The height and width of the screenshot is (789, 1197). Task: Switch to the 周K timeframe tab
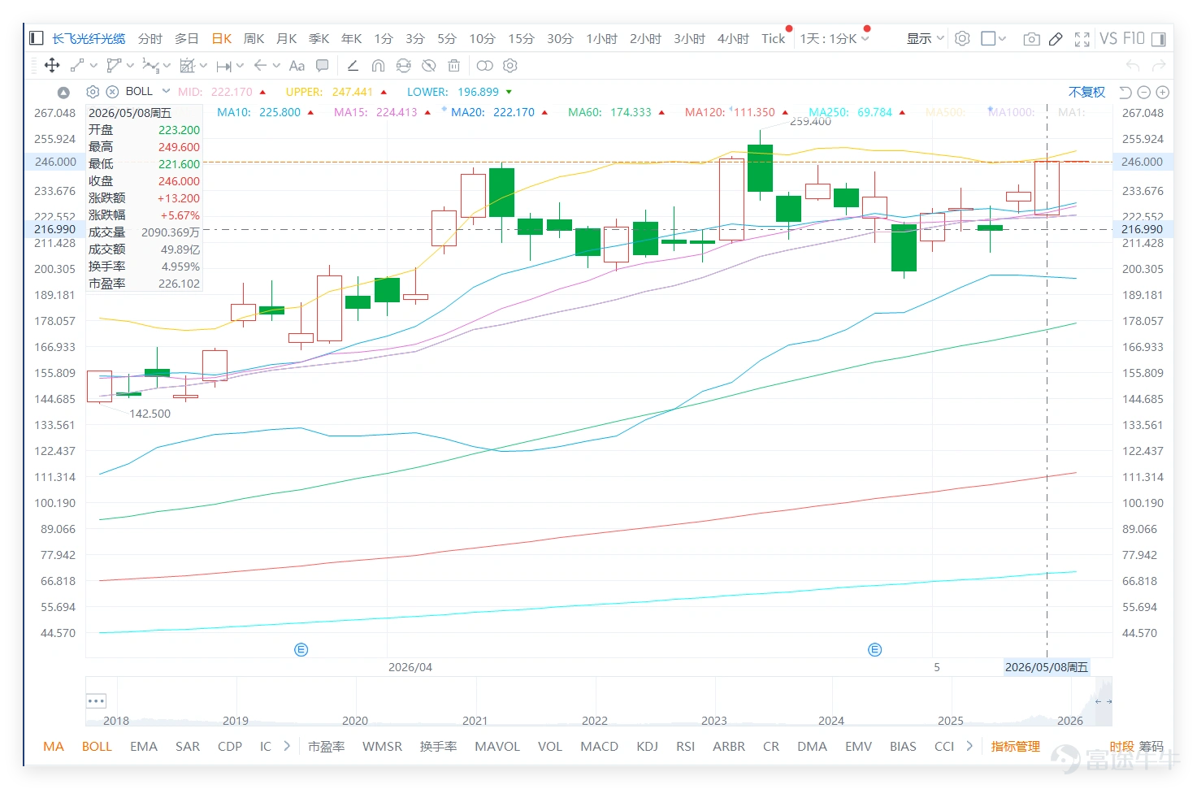[254, 39]
